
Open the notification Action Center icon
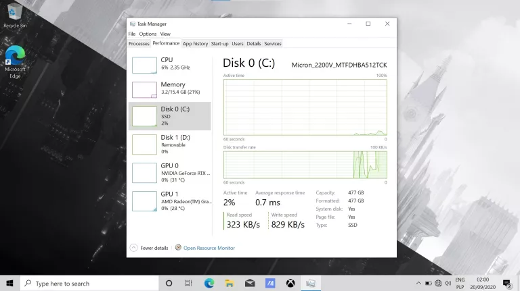(507, 284)
